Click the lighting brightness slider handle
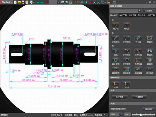The image size is (156, 117). coord(141,114)
